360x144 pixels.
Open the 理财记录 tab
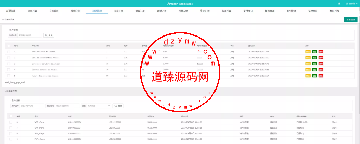(x=162, y=11)
